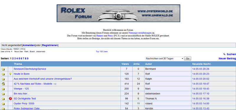Open latest post 14.05.03 17:10
Image resolution: width=236 pixels, height=110 pixels.
(x=201, y=93)
